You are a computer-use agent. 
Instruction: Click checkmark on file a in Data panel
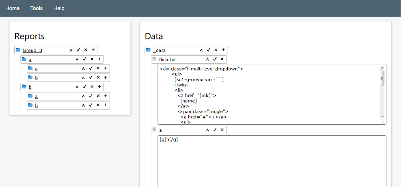[215, 130]
